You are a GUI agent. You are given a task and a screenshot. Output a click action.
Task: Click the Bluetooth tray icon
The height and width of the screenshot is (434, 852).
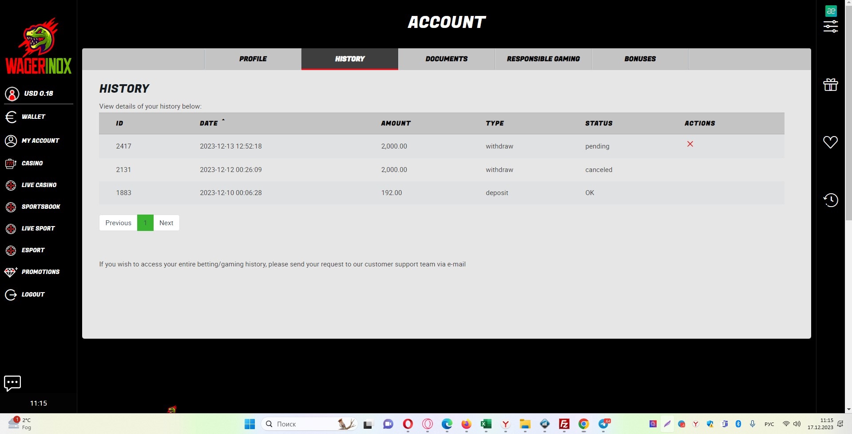(x=738, y=424)
